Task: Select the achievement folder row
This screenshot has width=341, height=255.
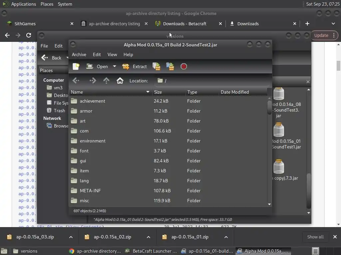Action: click(168, 101)
